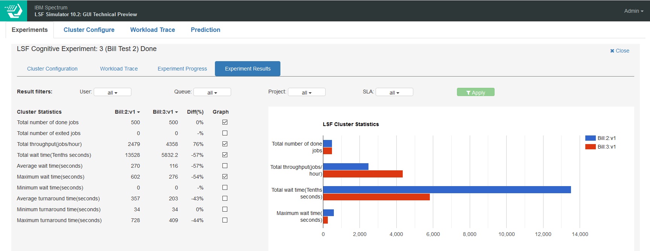The image size is (650, 251).
Task: Expand the Bill:2:v1 column dropdown
Action: pos(127,112)
